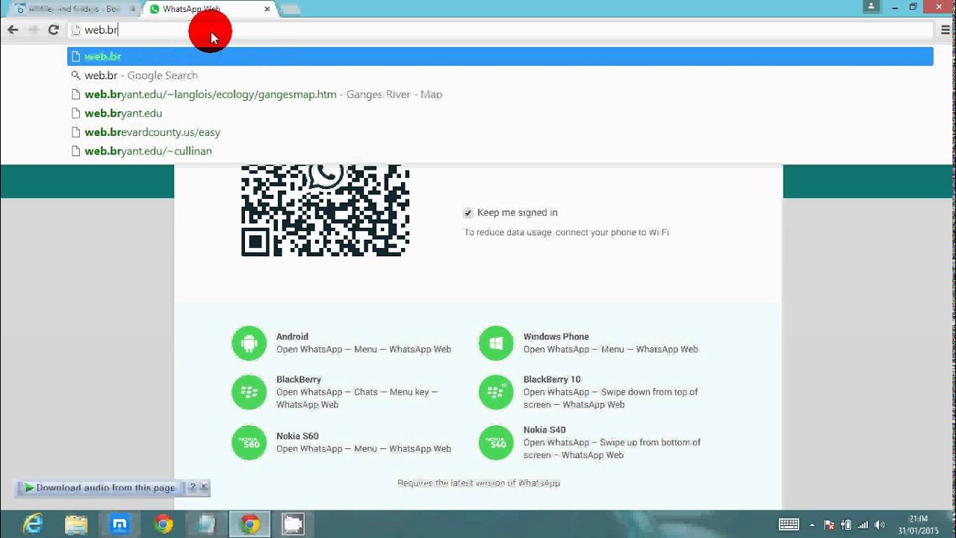Select web.brevardcounty.us/easy suggestion
Image resolution: width=956 pixels, height=538 pixels.
coord(500,132)
